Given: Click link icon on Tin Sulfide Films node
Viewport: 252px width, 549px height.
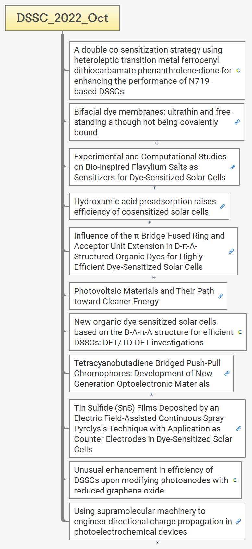Looking at the screenshot, I should coord(239,429).
